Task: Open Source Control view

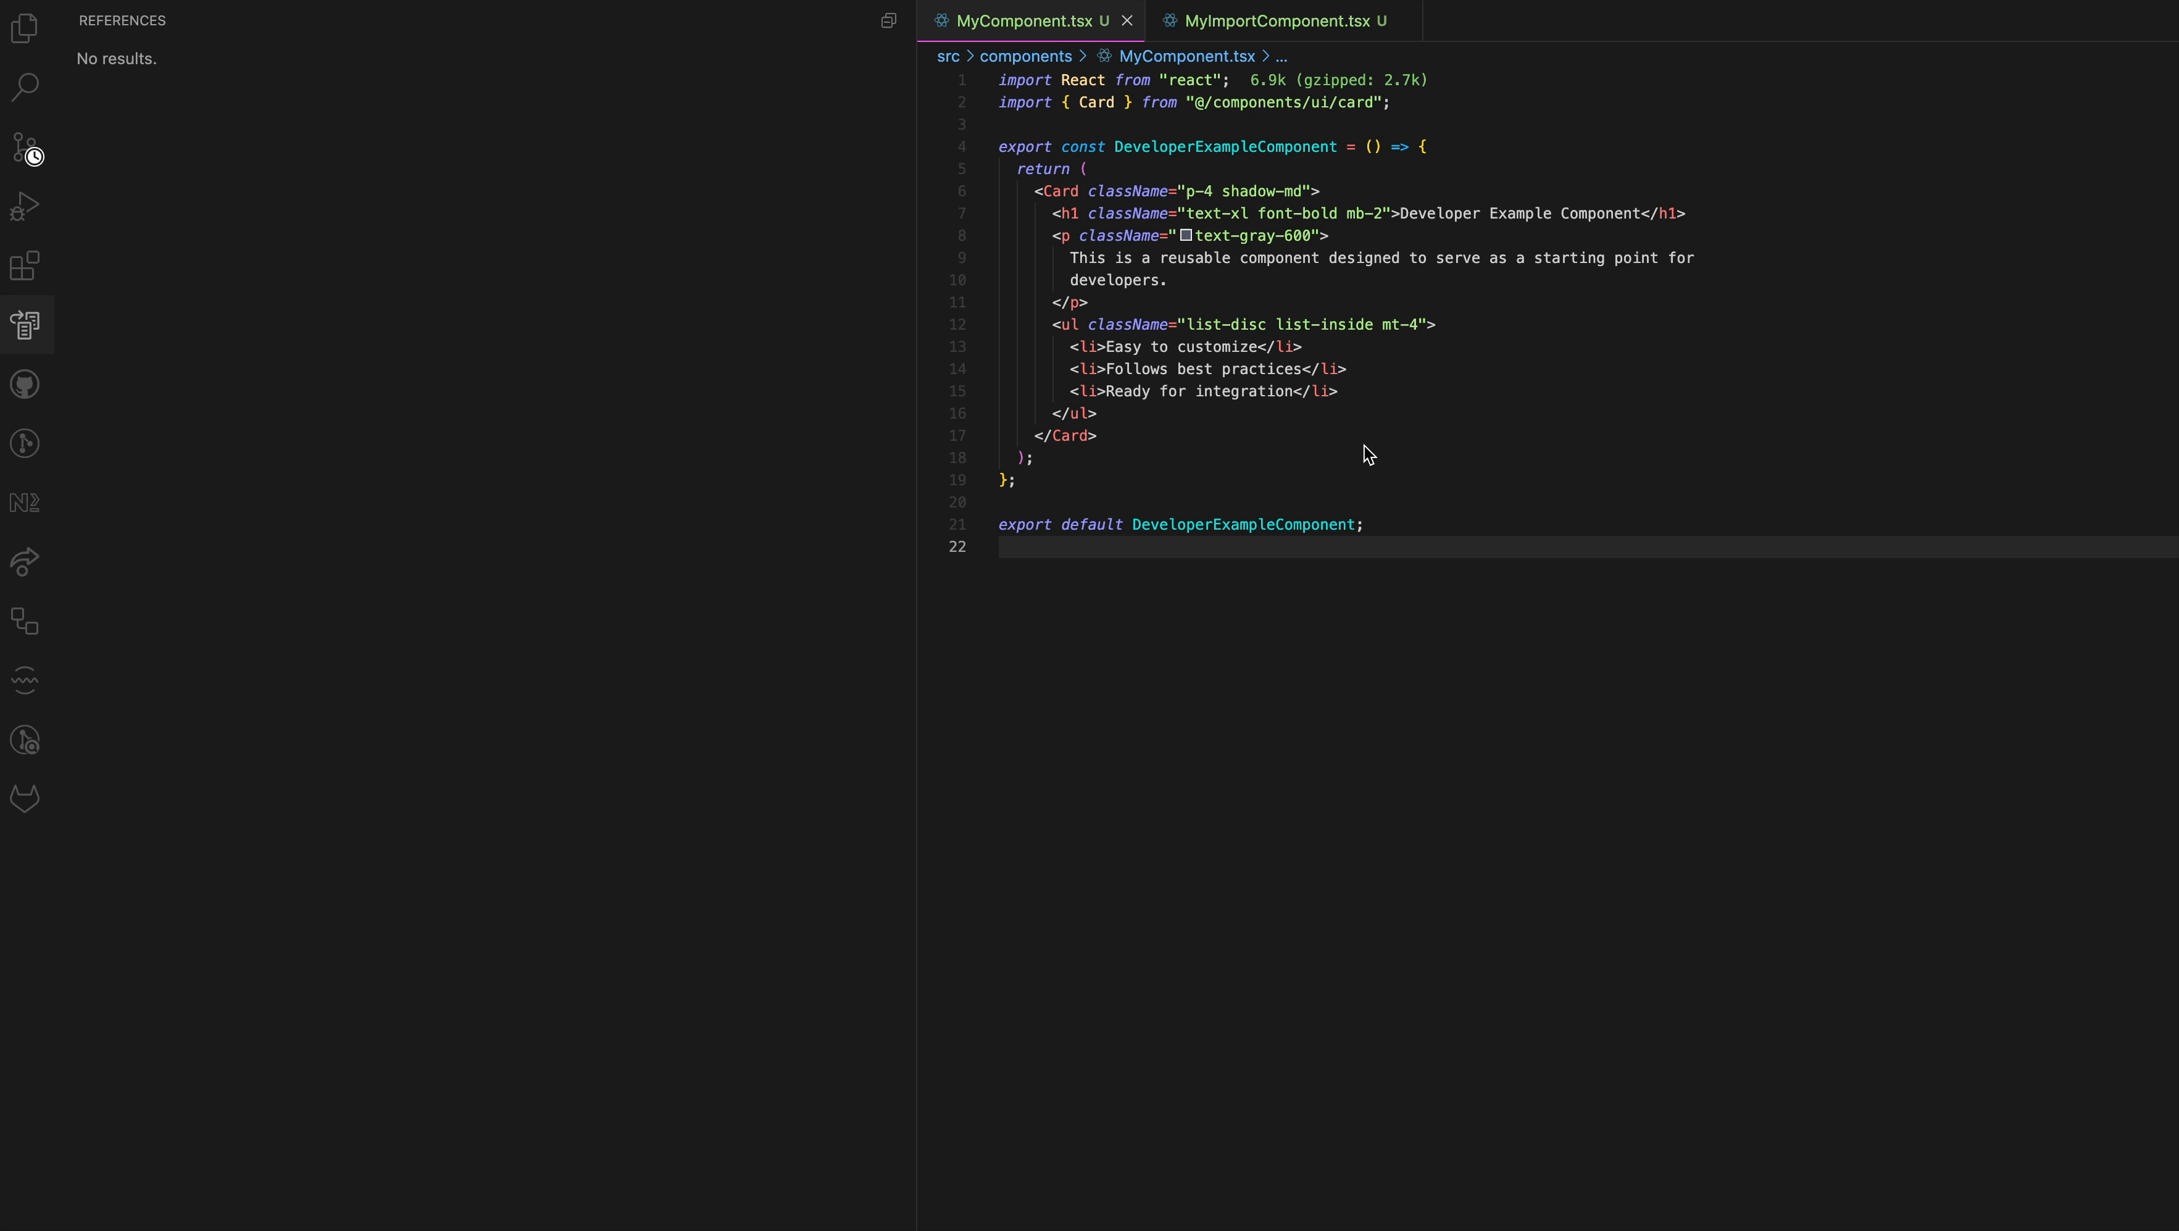Action: click(25, 147)
